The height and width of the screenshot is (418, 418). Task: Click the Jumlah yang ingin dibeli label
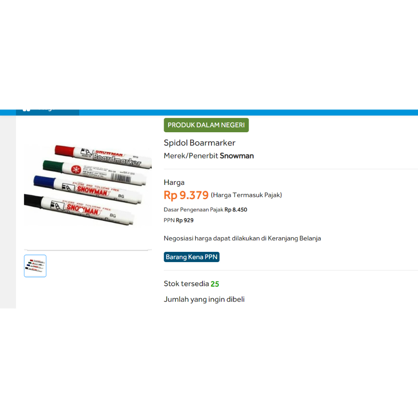[204, 299]
